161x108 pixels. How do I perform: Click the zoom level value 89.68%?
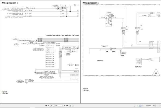point(149,106)
